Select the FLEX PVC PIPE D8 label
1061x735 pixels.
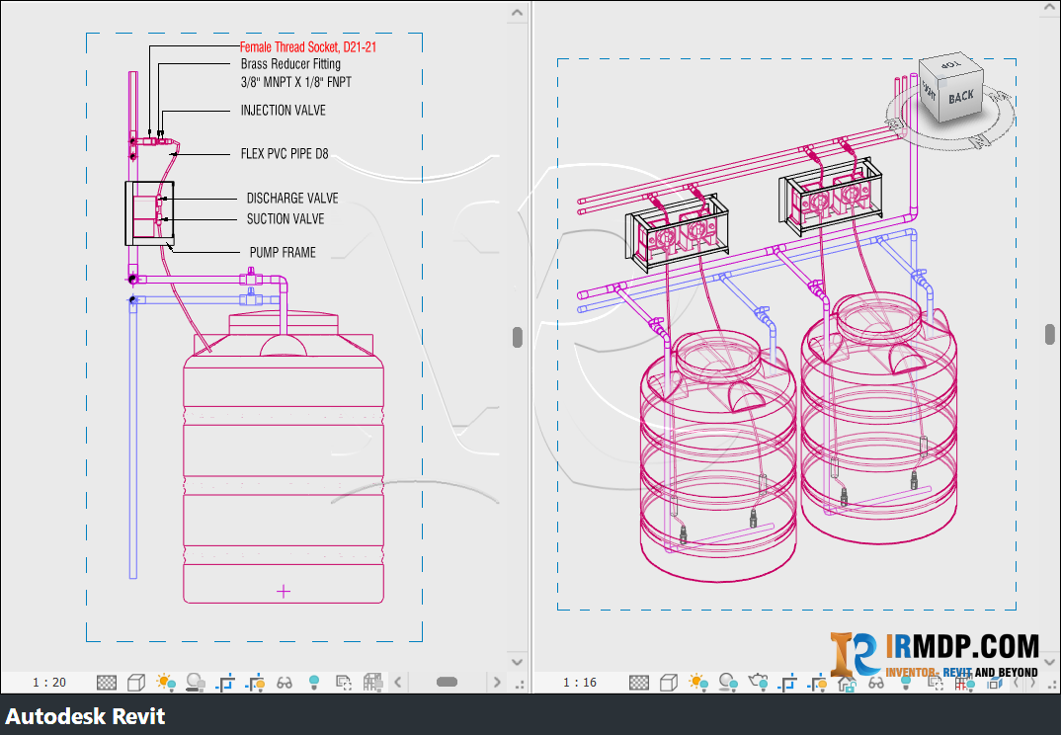pyautogui.click(x=285, y=154)
